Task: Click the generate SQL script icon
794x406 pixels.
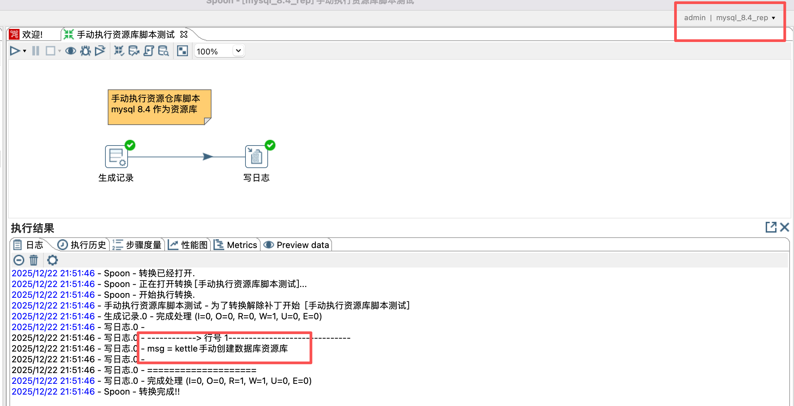Action: click(x=148, y=51)
